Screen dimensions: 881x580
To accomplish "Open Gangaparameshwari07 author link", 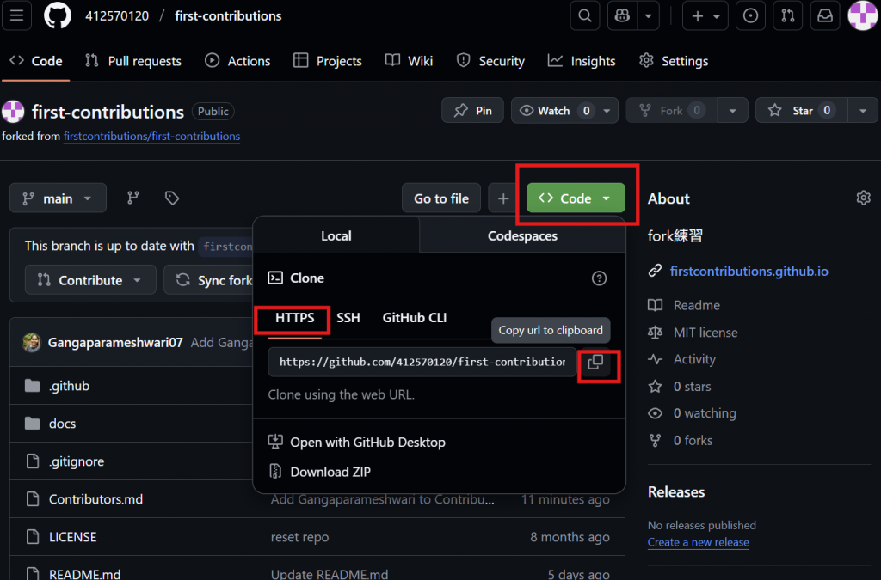I will (x=115, y=342).
